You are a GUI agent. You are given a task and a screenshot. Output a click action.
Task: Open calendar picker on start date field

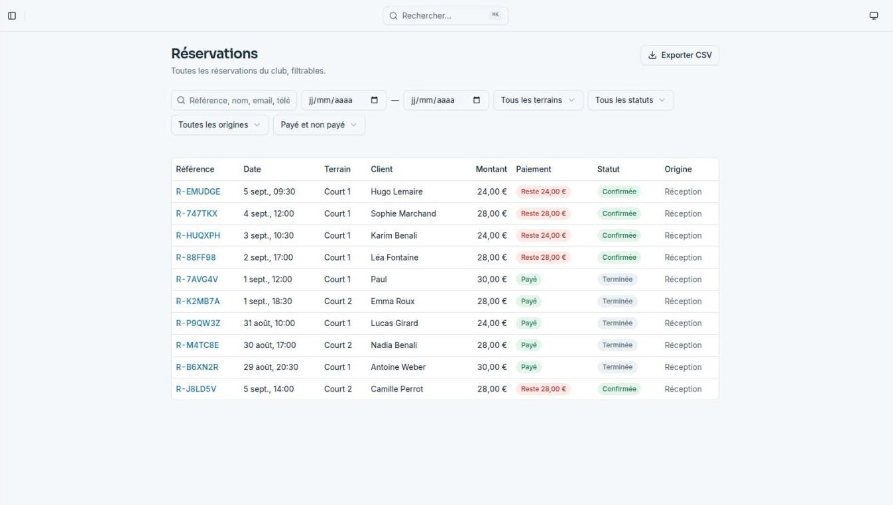(375, 100)
